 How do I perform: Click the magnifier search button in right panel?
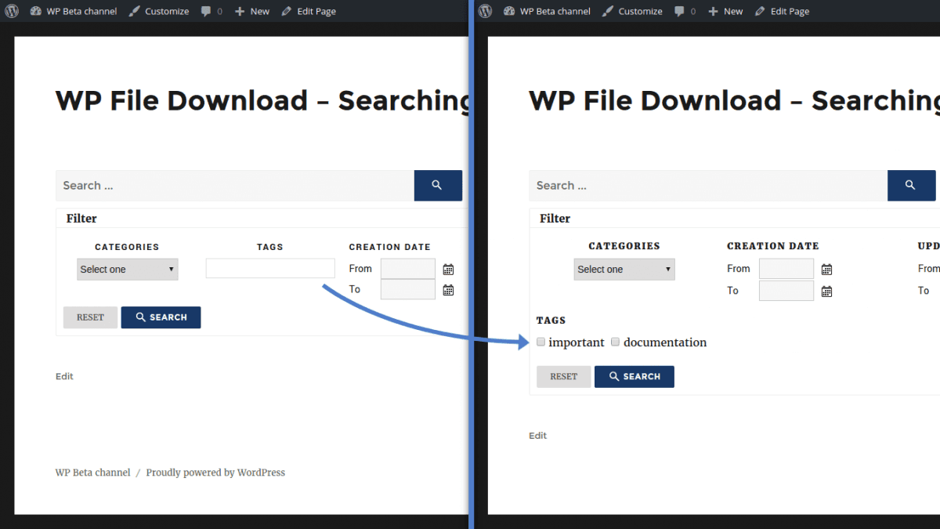tap(910, 186)
